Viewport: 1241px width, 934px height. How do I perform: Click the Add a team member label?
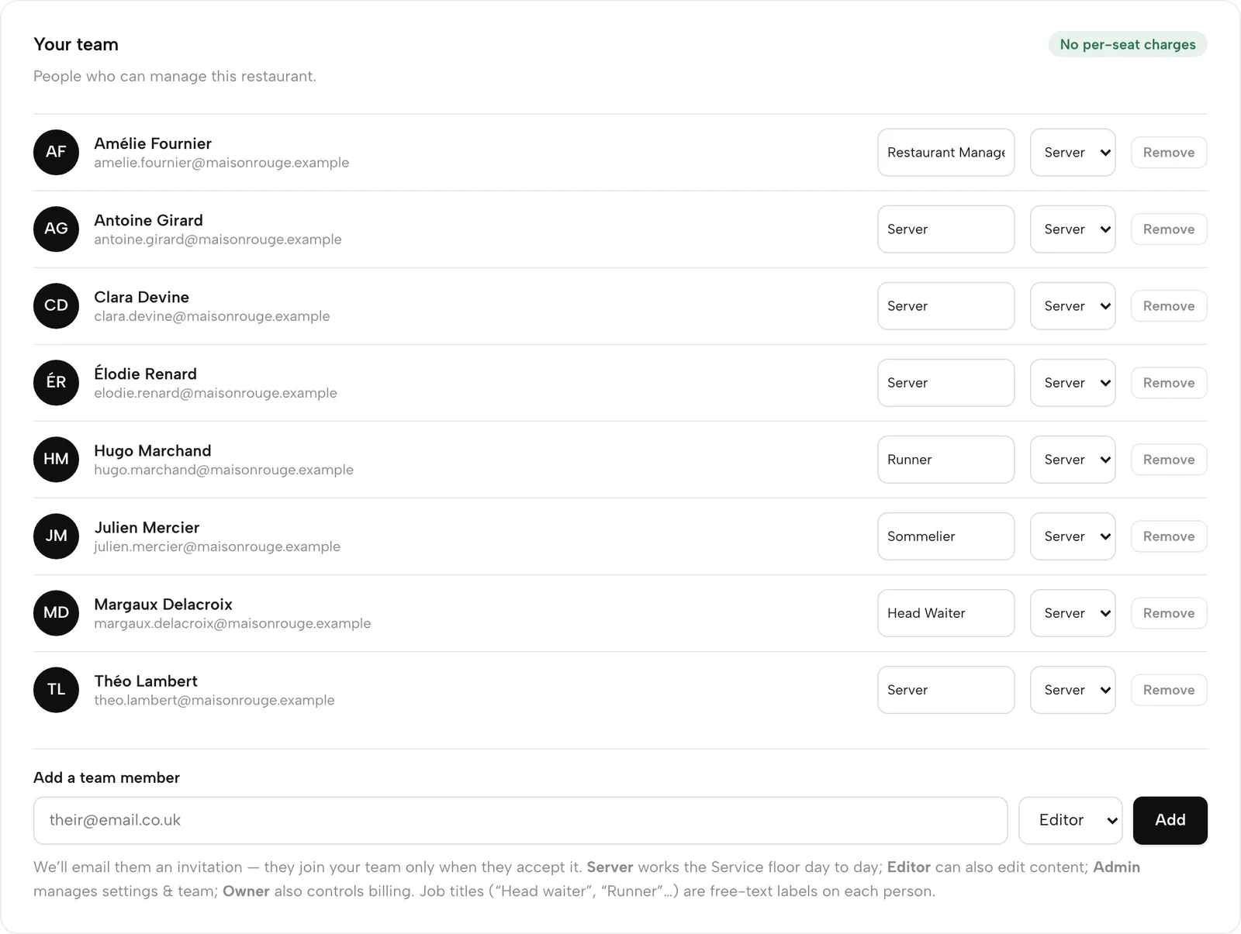pyautogui.click(x=106, y=777)
